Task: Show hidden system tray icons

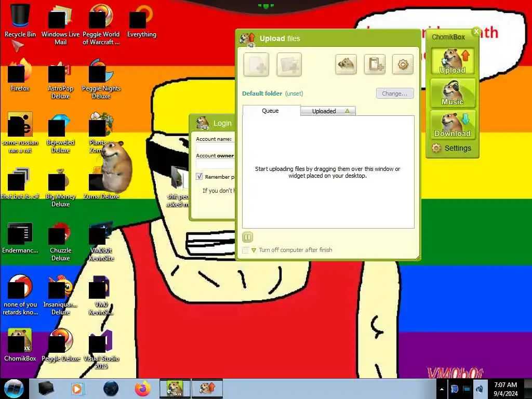Action: point(442,389)
